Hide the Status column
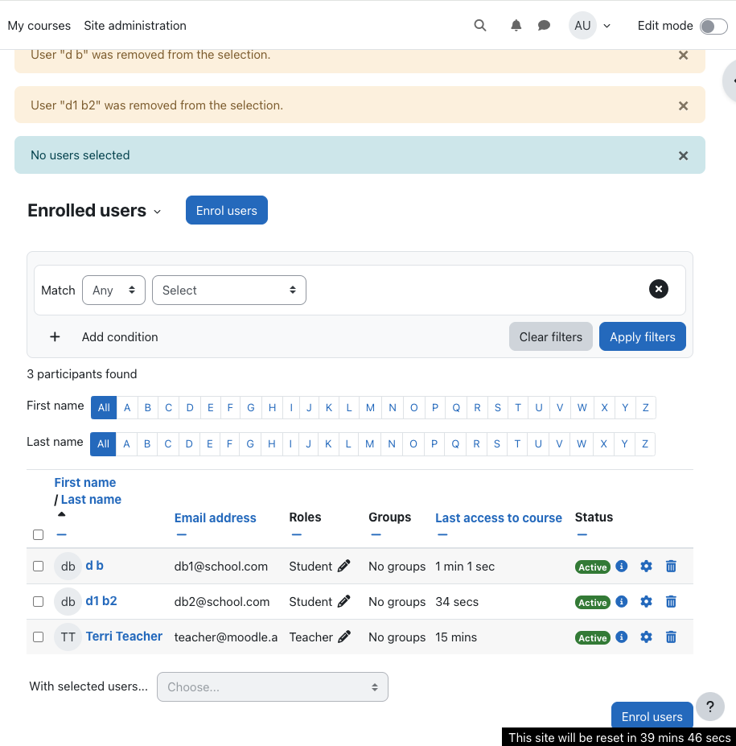The width and height of the screenshot is (736, 746). pos(582,534)
